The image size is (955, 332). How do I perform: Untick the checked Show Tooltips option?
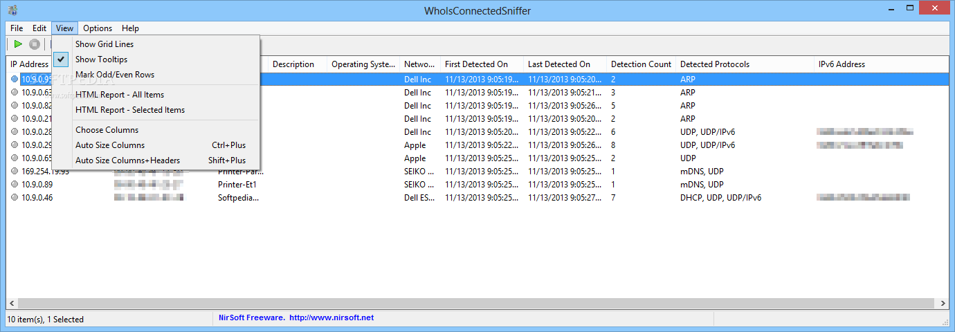tap(156, 59)
